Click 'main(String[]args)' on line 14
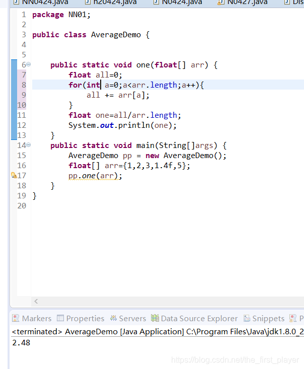 pos(177,145)
